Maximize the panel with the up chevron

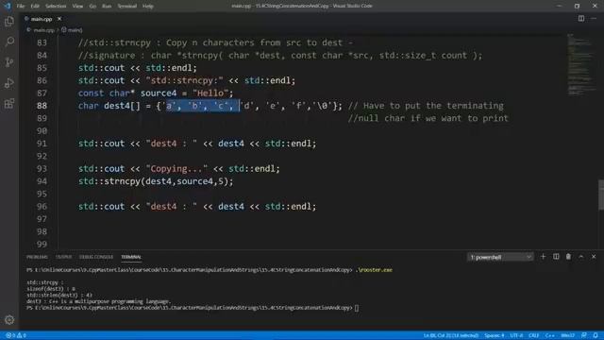pos(581,257)
